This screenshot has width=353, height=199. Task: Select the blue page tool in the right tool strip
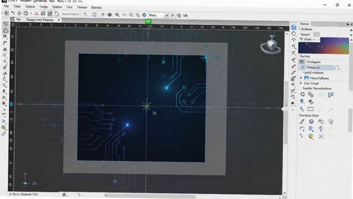[x=293, y=27]
